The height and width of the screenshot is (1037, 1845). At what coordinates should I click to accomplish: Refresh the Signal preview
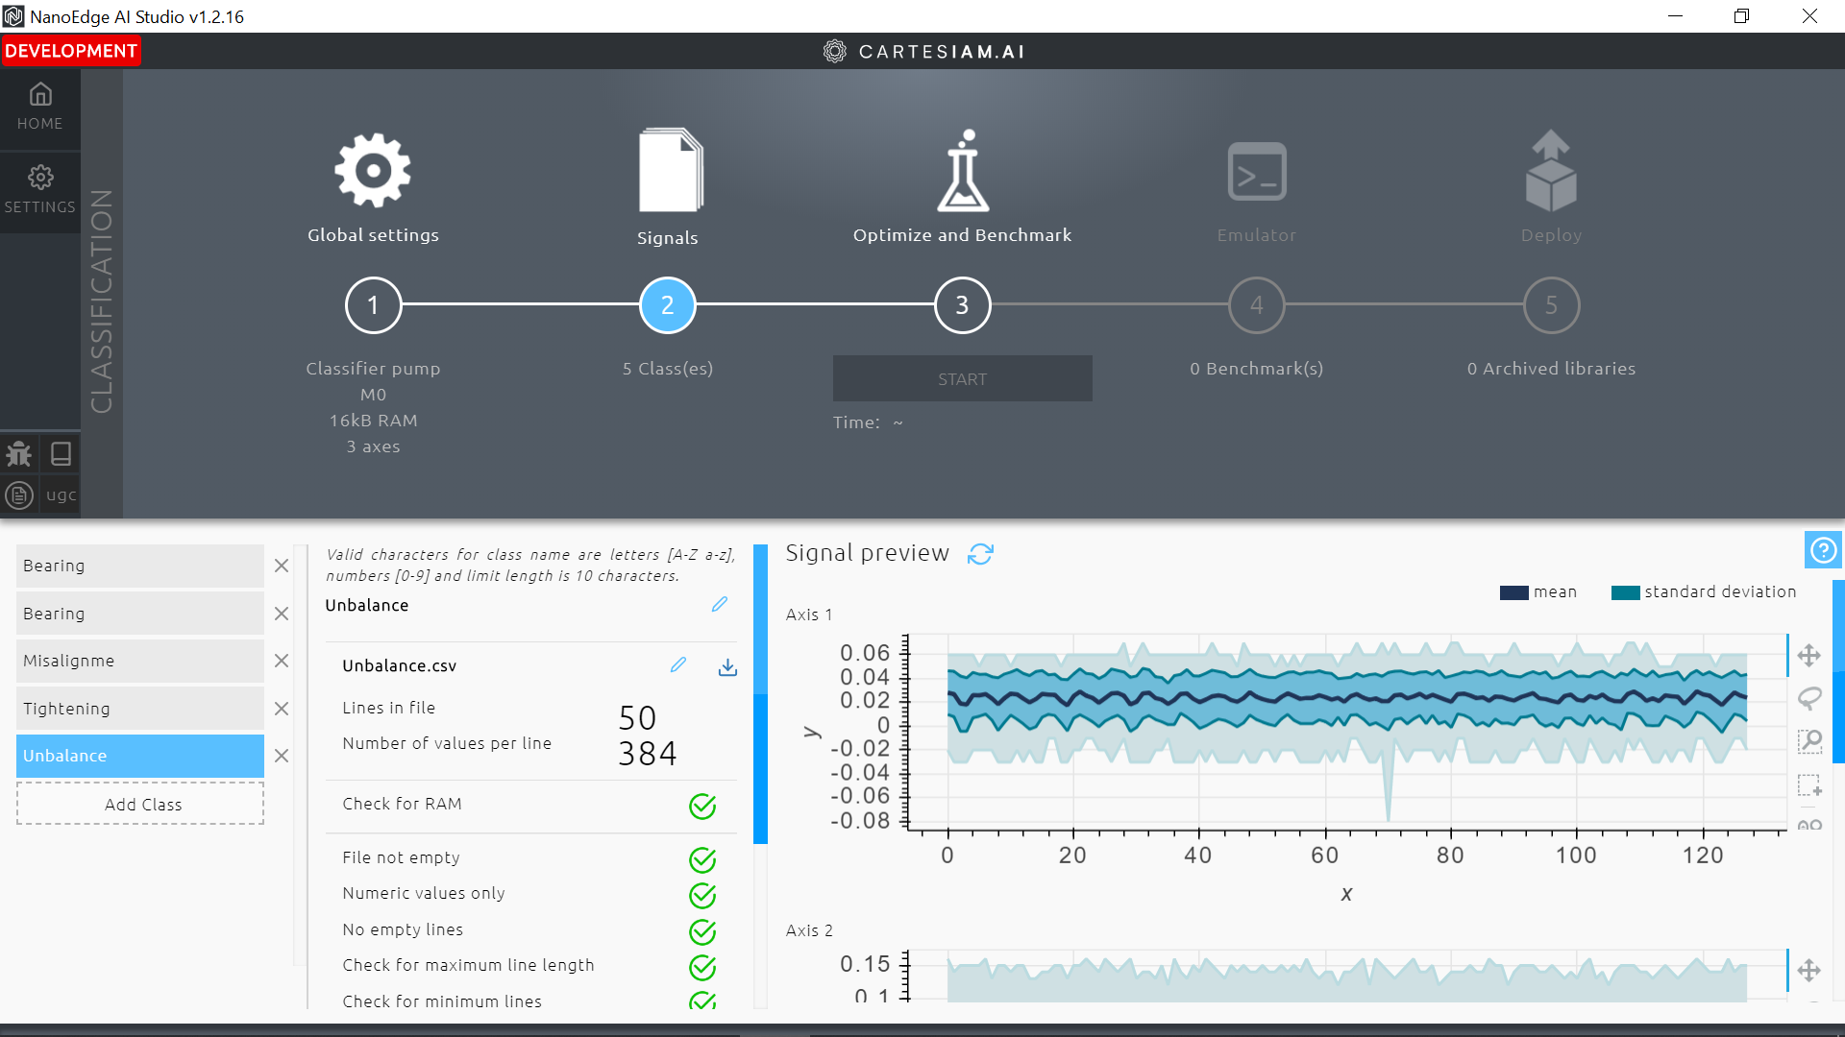pyautogui.click(x=980, y=554)
